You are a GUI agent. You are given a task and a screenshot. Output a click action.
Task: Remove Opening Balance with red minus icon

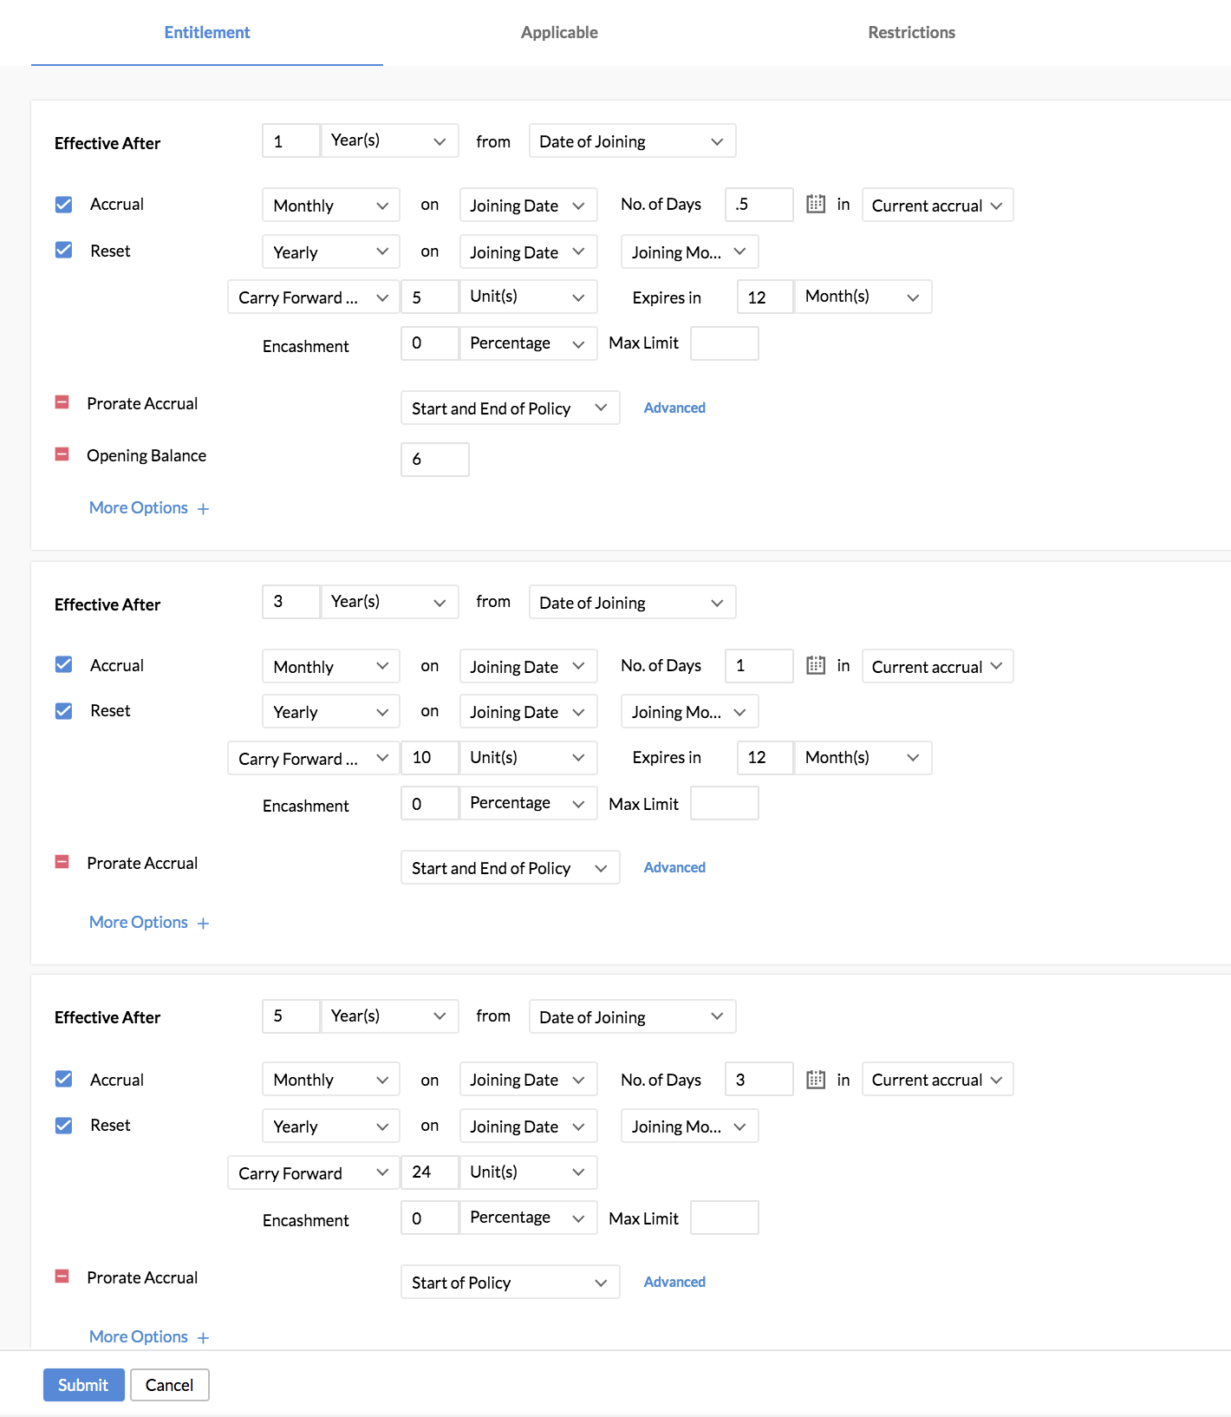tap(62, 454)
